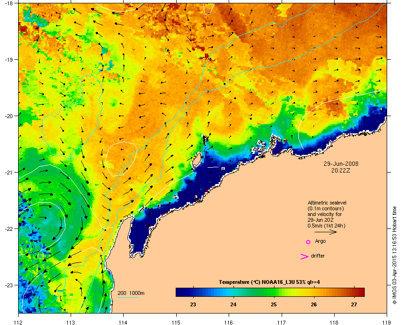This screenshot has width=401, height=325.
Task: Click the Argo legend label
Action: coord(320,241)
